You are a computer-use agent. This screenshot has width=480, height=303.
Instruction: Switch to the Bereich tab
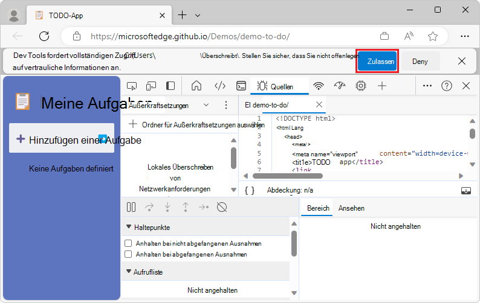[318, 208]
